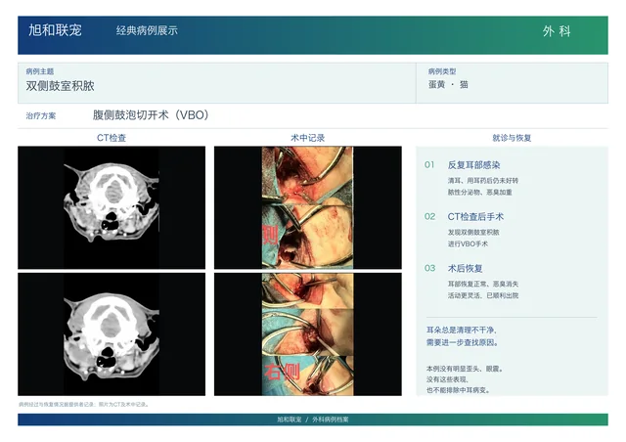Click the 术中记录 section heading
The height and width of the screenshot is (442, 626).
[307, 138]
